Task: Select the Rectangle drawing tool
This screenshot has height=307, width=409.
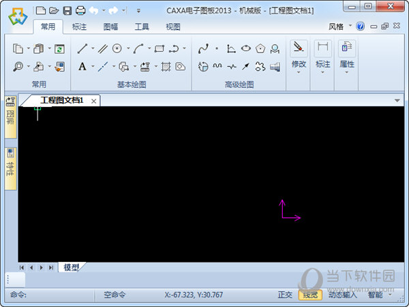Action: click(x=160, y=48)
